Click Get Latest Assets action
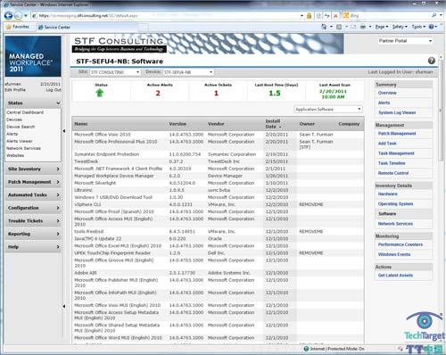Viewport: 446px width, 355px height. 395,276
